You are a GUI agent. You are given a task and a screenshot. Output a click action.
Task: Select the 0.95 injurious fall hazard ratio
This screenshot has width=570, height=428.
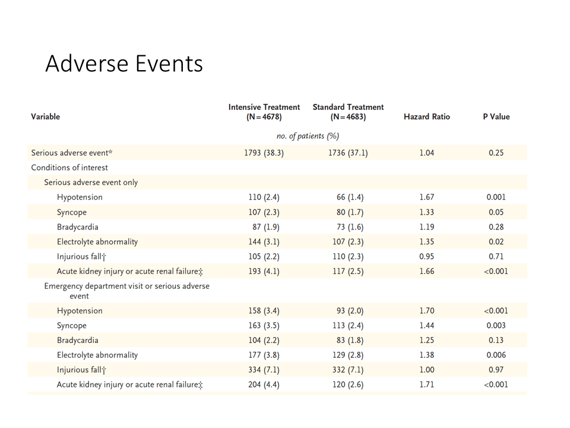(x=427, y=257)
